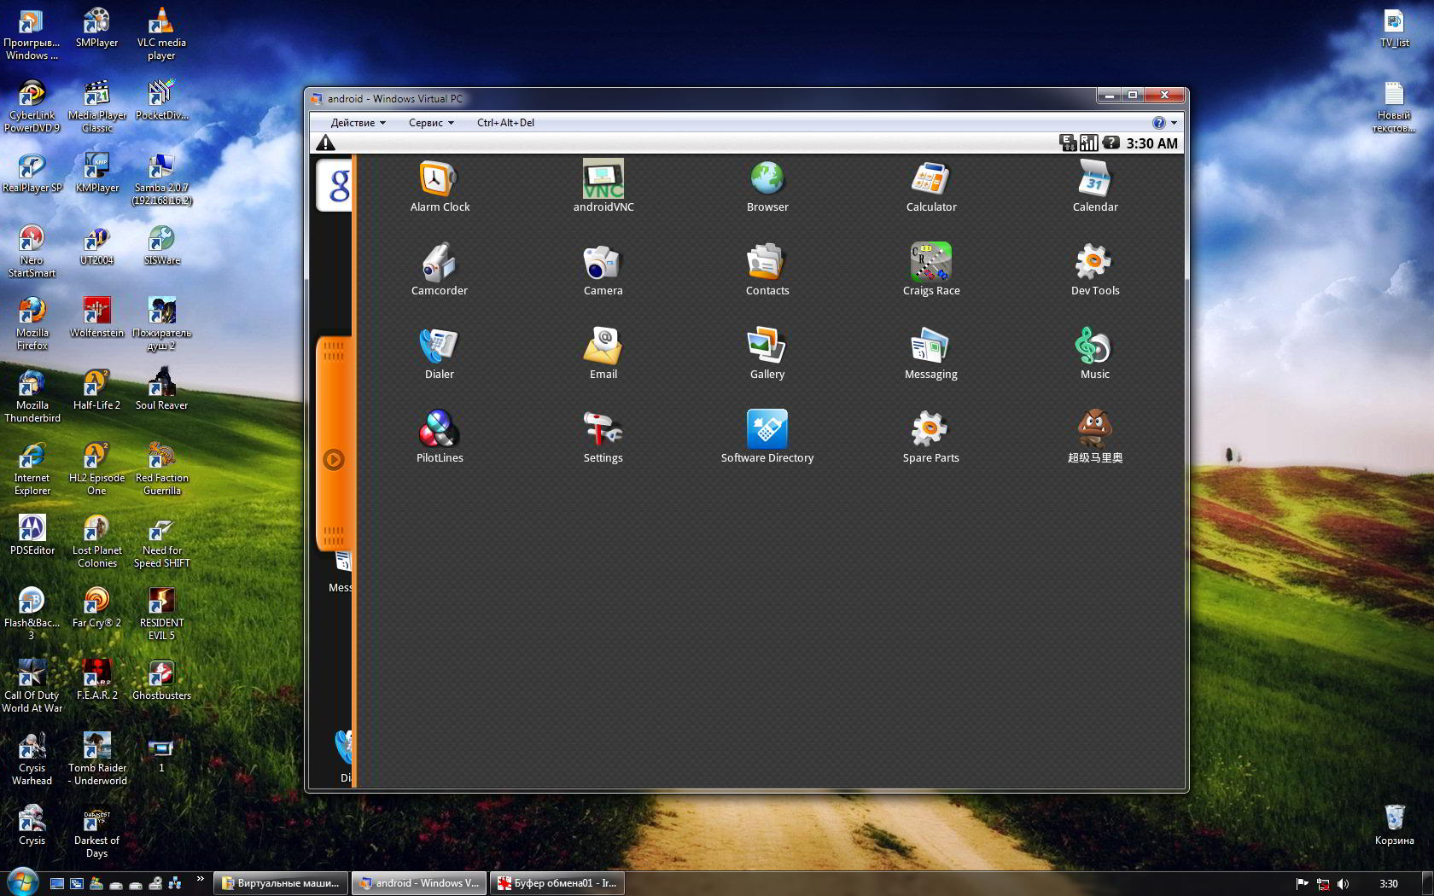Click the Google search widget
The image size is (1434, 896).
(x=335, y=184)
